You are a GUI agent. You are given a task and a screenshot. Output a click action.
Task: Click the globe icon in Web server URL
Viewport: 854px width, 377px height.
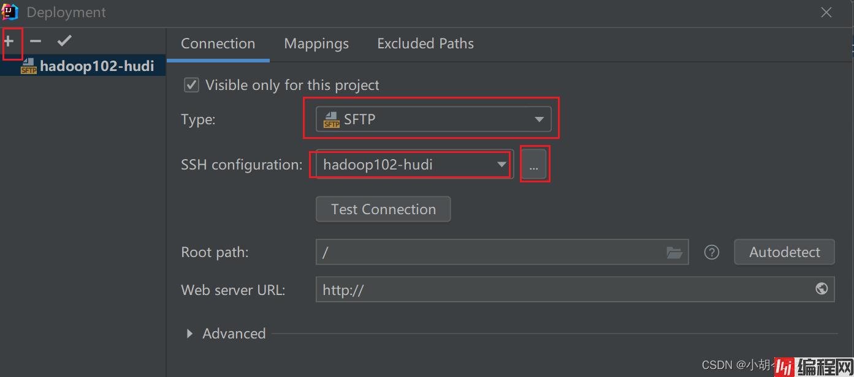pyautogui.click(x=822, y=289)
